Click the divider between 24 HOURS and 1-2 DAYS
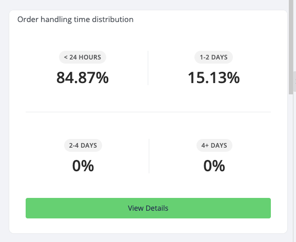This screenshot has height=242, width=296. 148,68
